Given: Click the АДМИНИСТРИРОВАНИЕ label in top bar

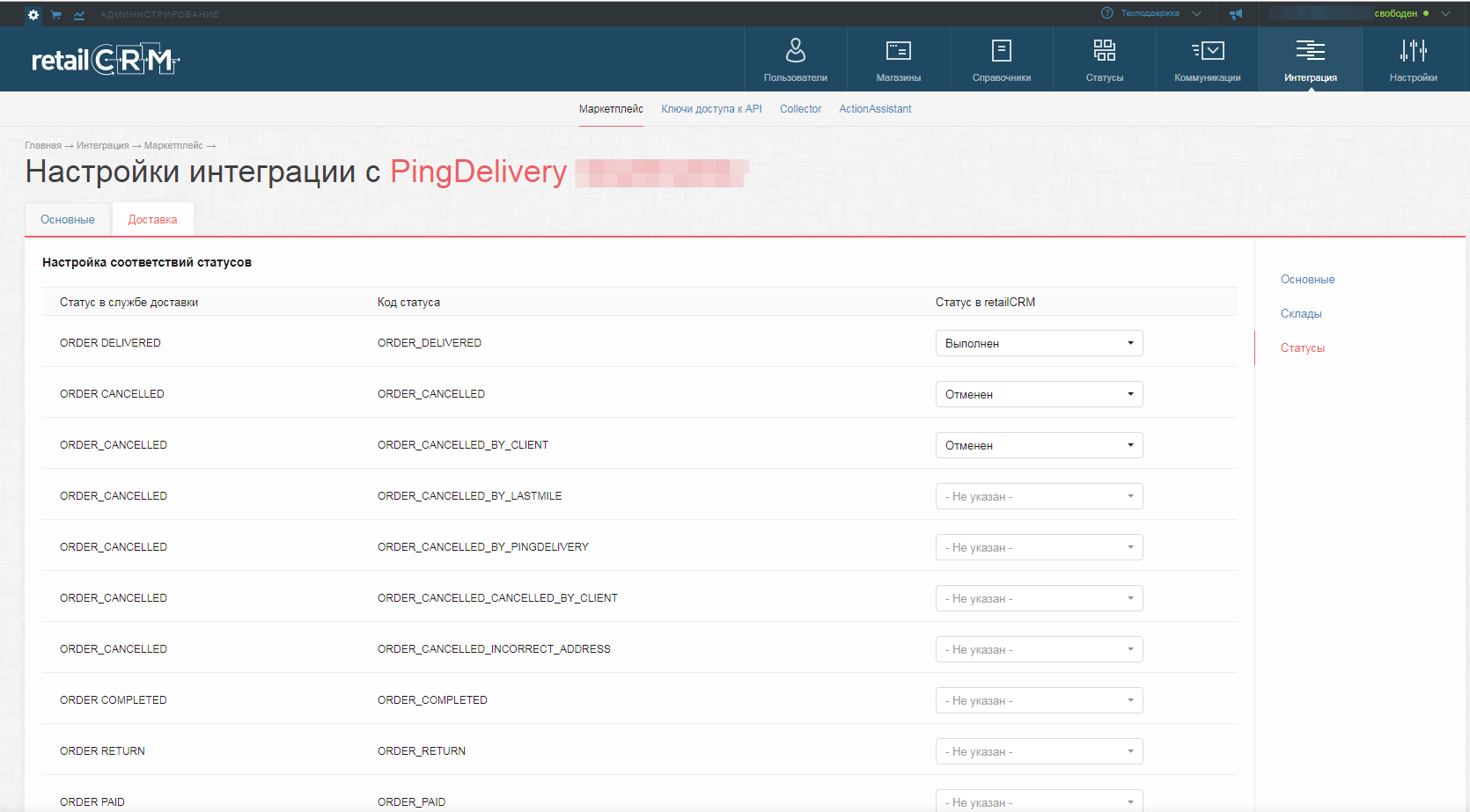Looking at the screenshot, I should click(x=159, y=15).
